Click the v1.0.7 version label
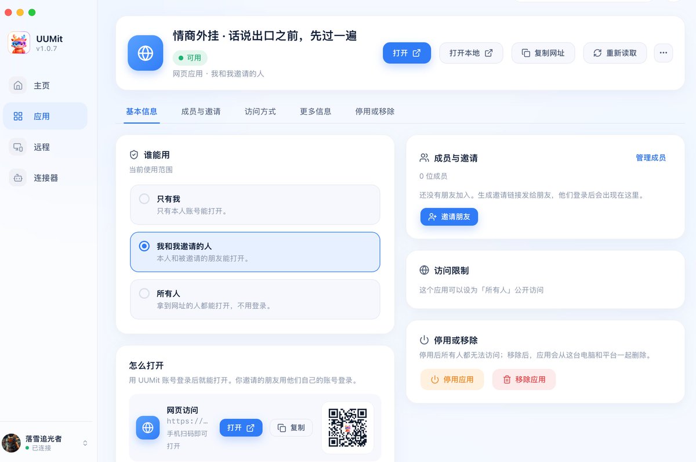Screen dimensions: 696x462 coord(46,49)
